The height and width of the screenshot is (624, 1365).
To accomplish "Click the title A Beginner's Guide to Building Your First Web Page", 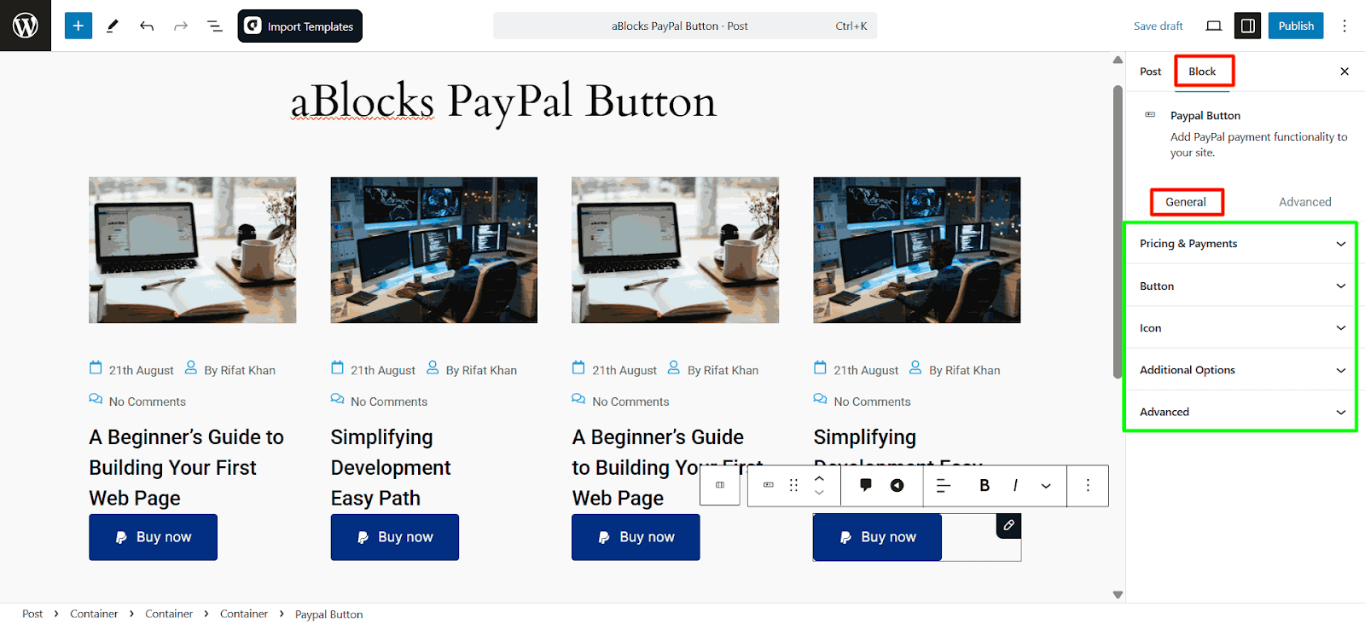I will (x=187, y=467).
